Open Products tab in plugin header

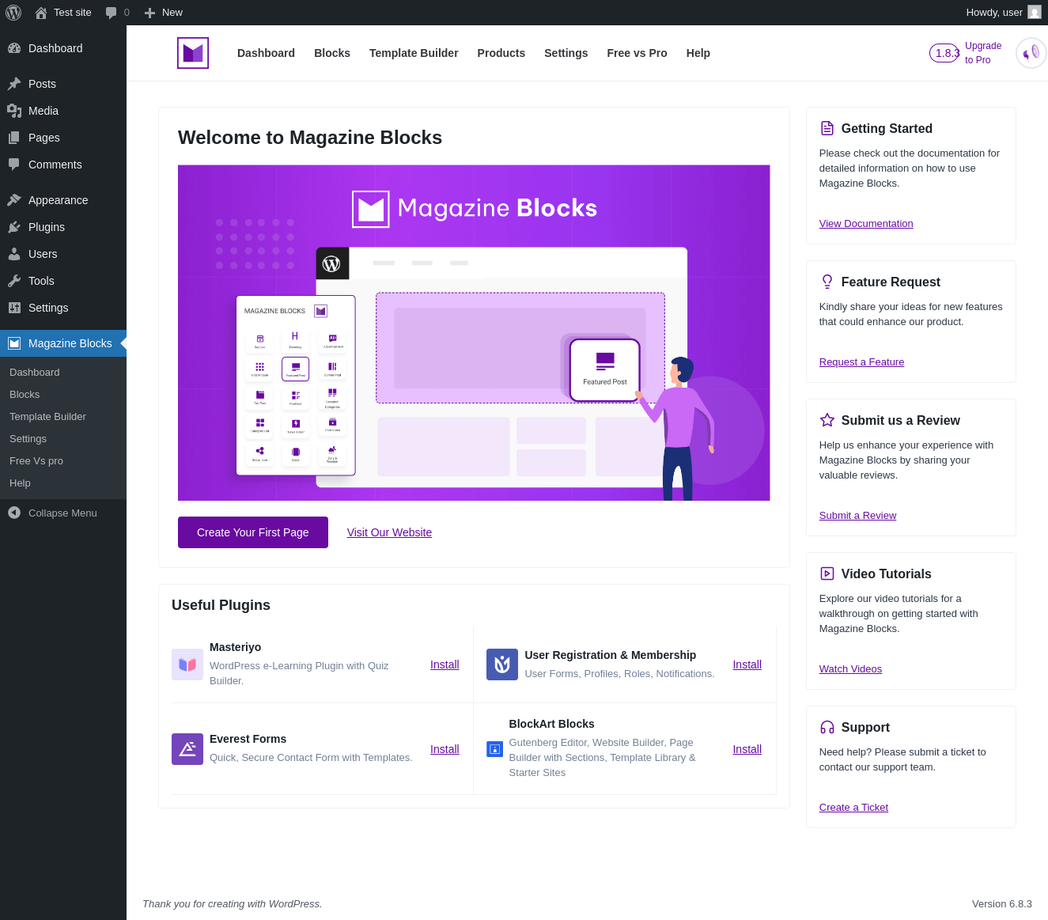click(x=501, y=53)
